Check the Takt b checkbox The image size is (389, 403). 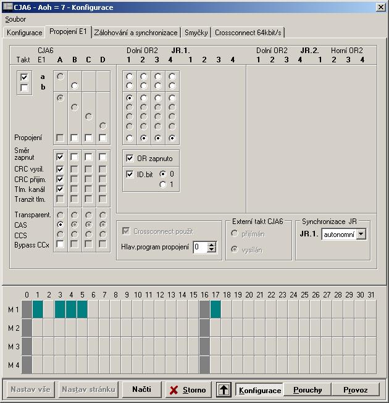click(24, 88)
